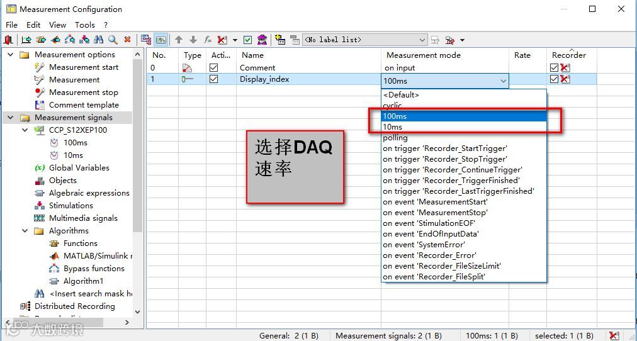Toggle Recorder checkbox in Display_index row
The width and height of the screenshot is (637, 341).
pyautogui.click(x=554, y=79)
